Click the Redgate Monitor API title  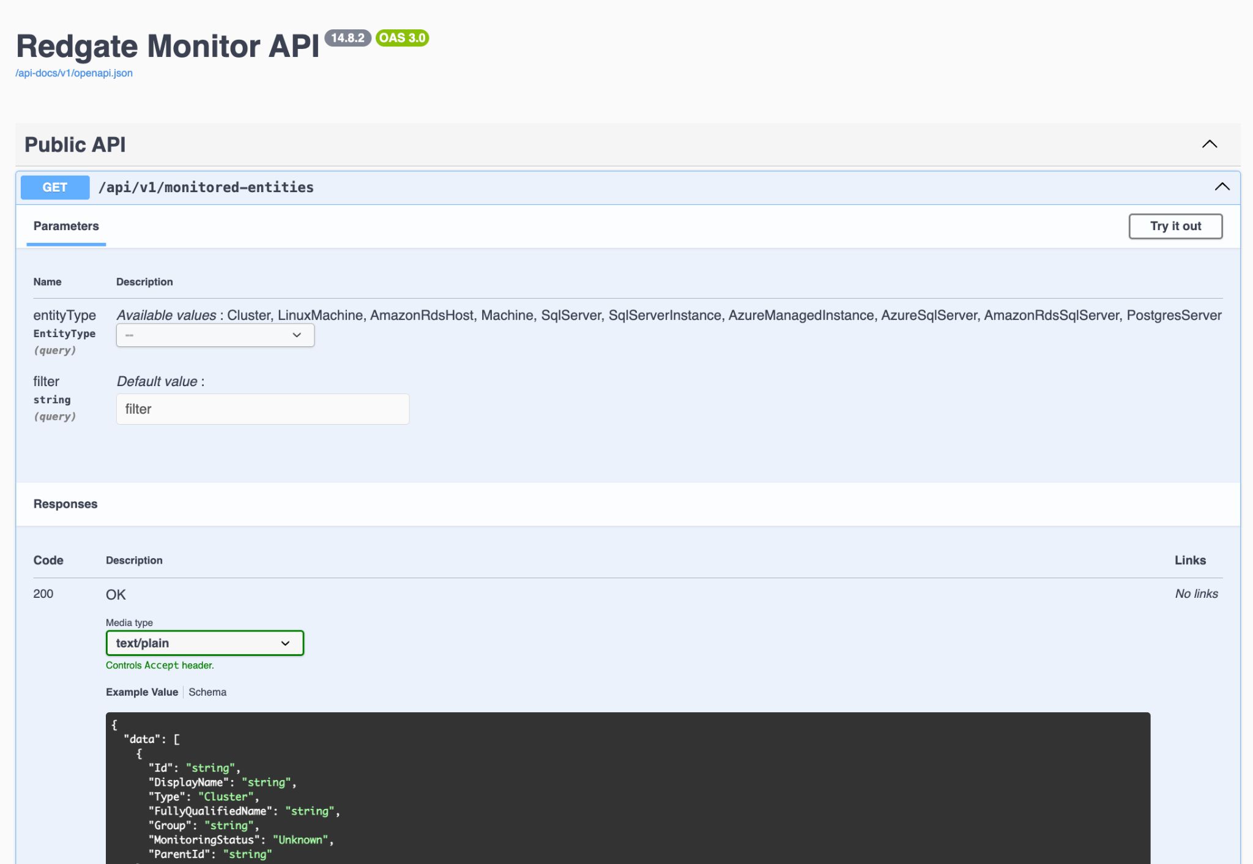pyautogui.click(x=169, y=45)
